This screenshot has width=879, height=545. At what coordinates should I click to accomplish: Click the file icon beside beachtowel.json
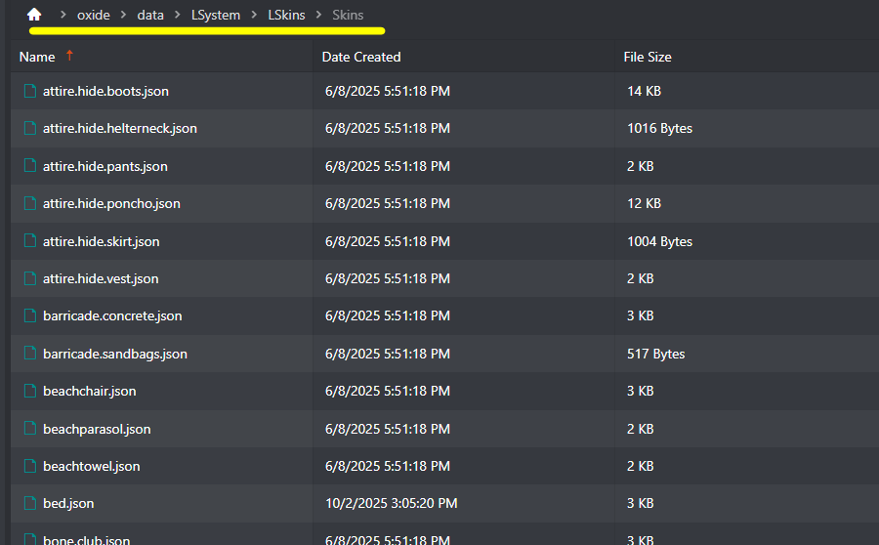point(30,466)
